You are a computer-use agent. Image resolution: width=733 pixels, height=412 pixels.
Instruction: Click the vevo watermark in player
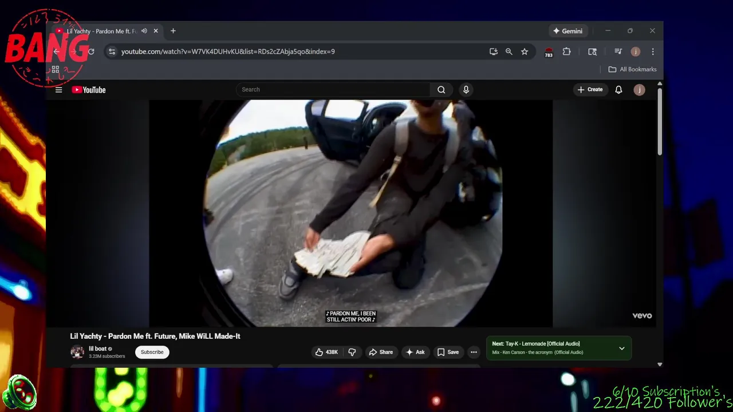(642, 316)
